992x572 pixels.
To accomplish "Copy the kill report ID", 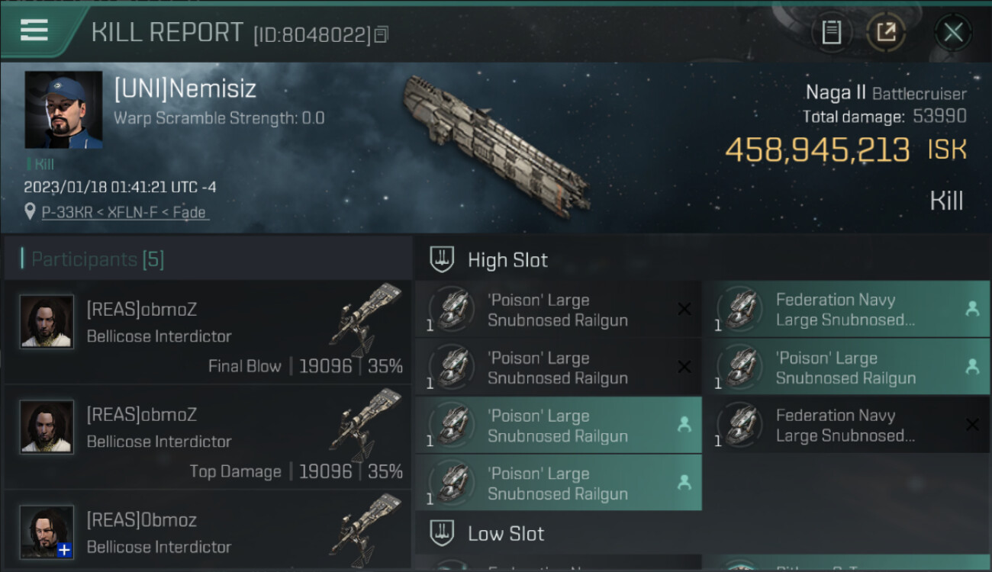I will pos(382,34).
